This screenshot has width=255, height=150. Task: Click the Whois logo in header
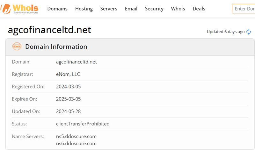19,9
